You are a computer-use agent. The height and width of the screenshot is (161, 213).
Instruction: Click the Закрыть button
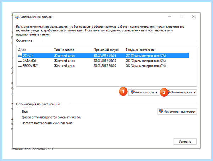tap(185, 142)
